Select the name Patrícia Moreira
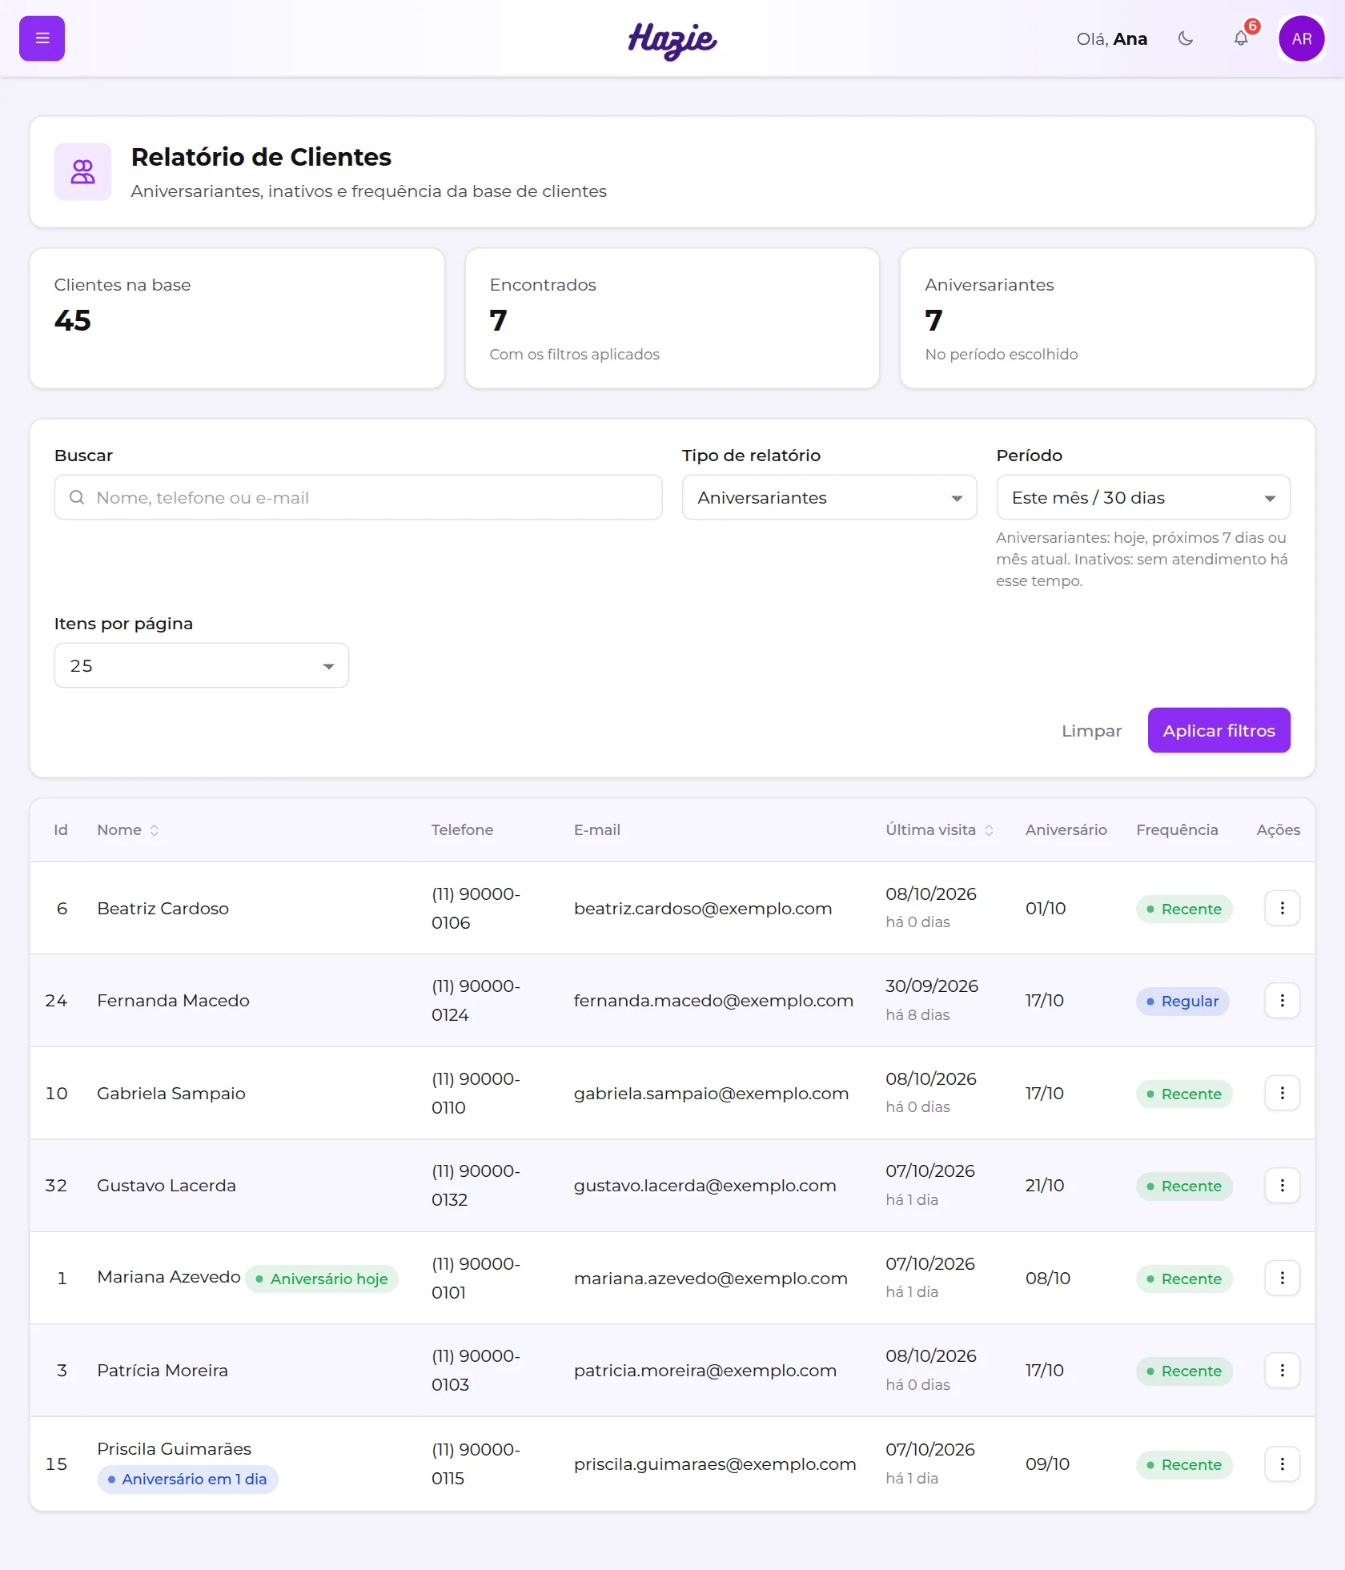Image resolution: width=1345 pixels, height=1570 pixels. coord(163,1370)
